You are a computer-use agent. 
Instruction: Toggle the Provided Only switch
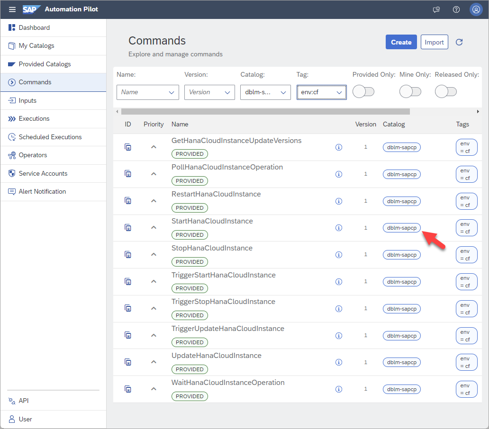(x=363, y=91)
